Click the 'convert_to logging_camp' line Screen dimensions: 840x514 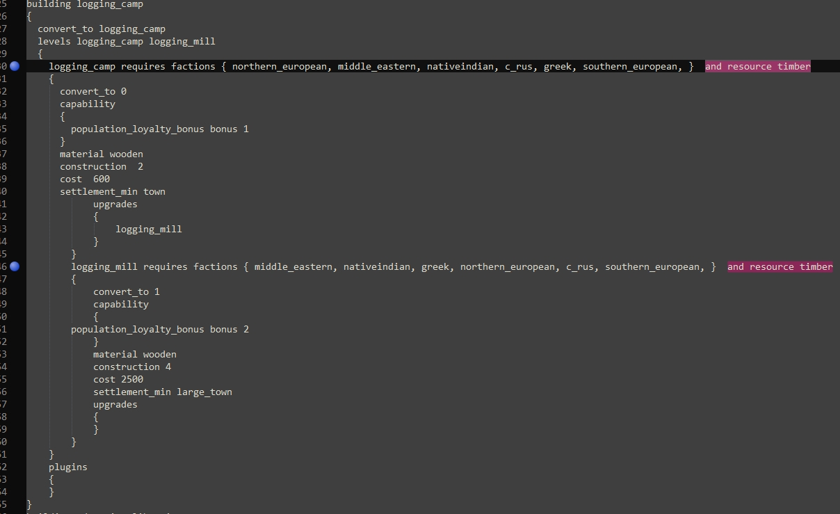coord(102,29)
